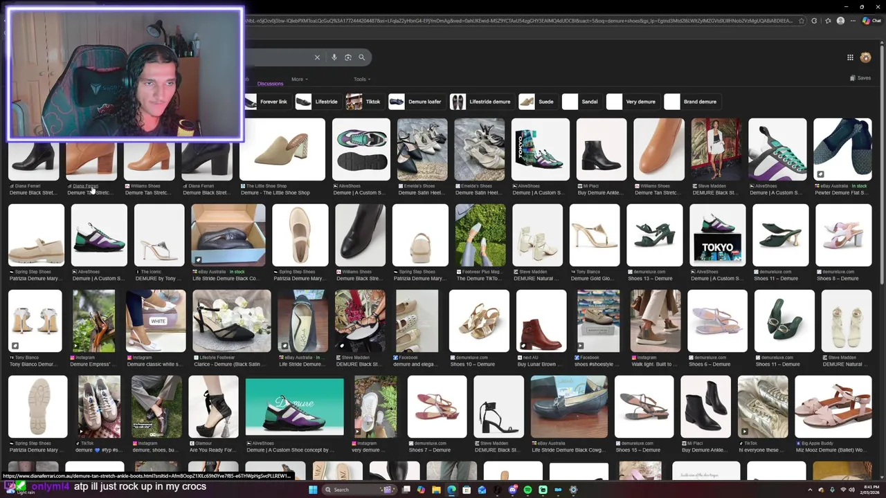The width and height of the screenshot is (886, 498).
Task: Select the Sandal filter chip
Action: [x=581, y=102]
